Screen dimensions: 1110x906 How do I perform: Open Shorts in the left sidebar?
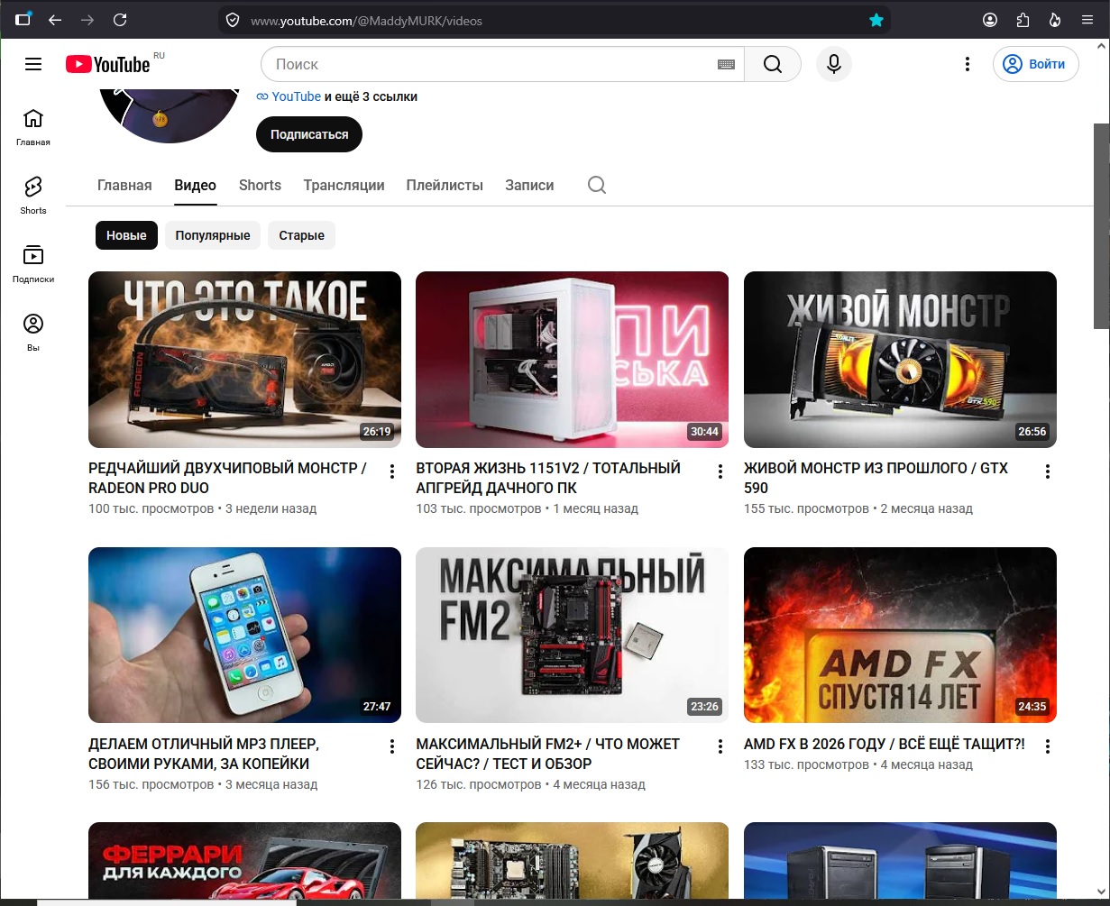tap(33, 196)
